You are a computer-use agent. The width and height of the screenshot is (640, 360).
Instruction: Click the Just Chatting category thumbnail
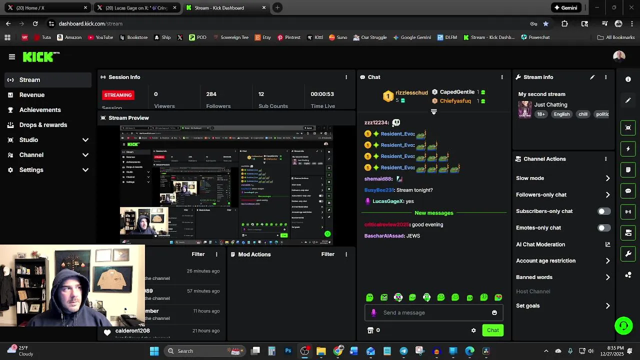click(x=524, y=109)
